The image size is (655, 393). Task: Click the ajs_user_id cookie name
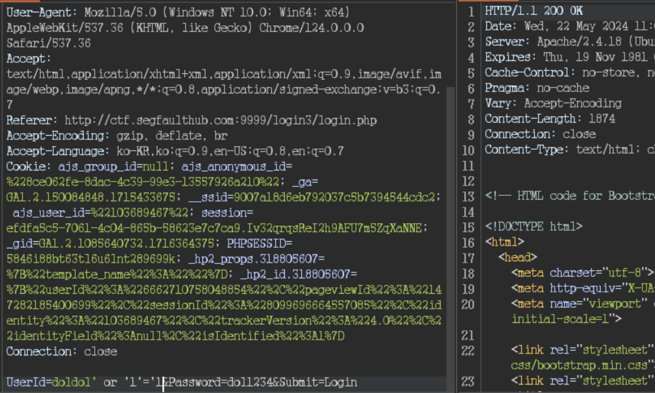tap(49, 213)
